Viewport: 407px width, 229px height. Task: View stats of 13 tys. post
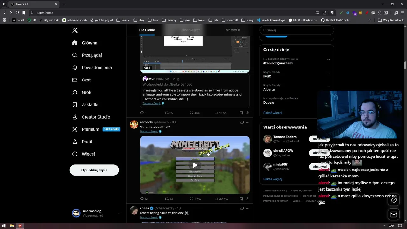click(221, 113)
